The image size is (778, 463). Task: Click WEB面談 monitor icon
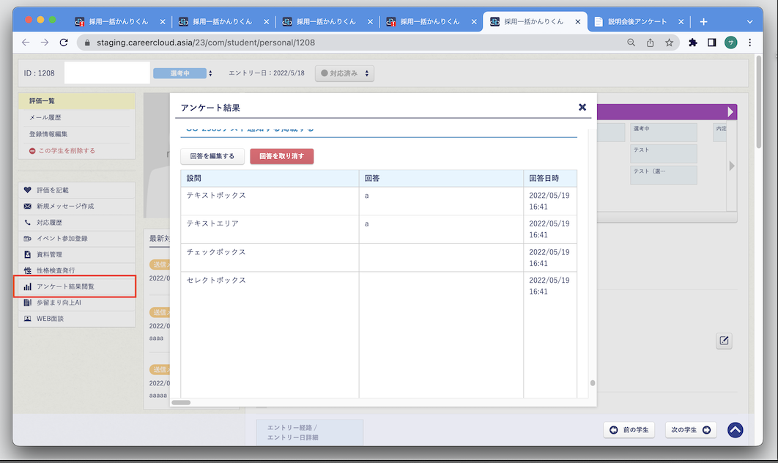coord(28,319)
